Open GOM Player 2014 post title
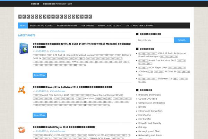The width and height of the screenshot is (208, 139). click(64, 127)
